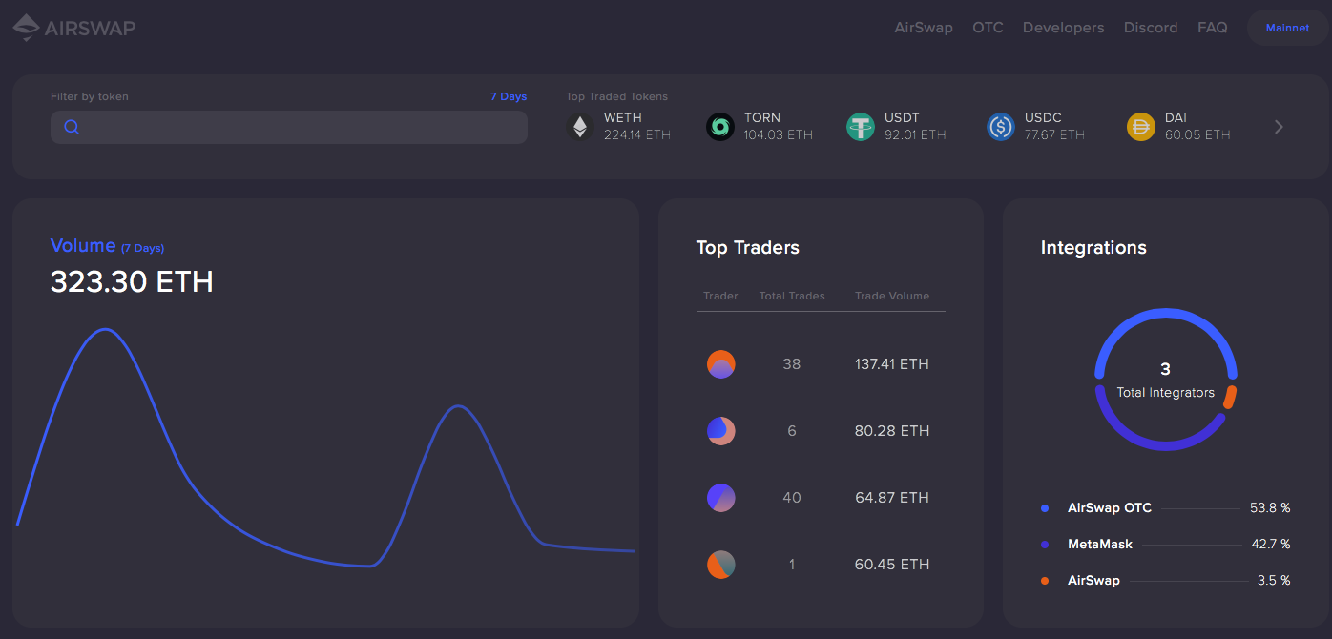Select the USDC token icon
Image resolution: width=1332 pixels, height=639 pixels.
click(1001, 127)
